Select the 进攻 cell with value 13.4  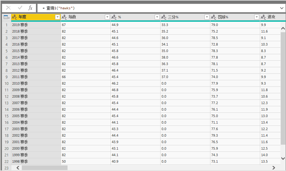tap(270, 123)
